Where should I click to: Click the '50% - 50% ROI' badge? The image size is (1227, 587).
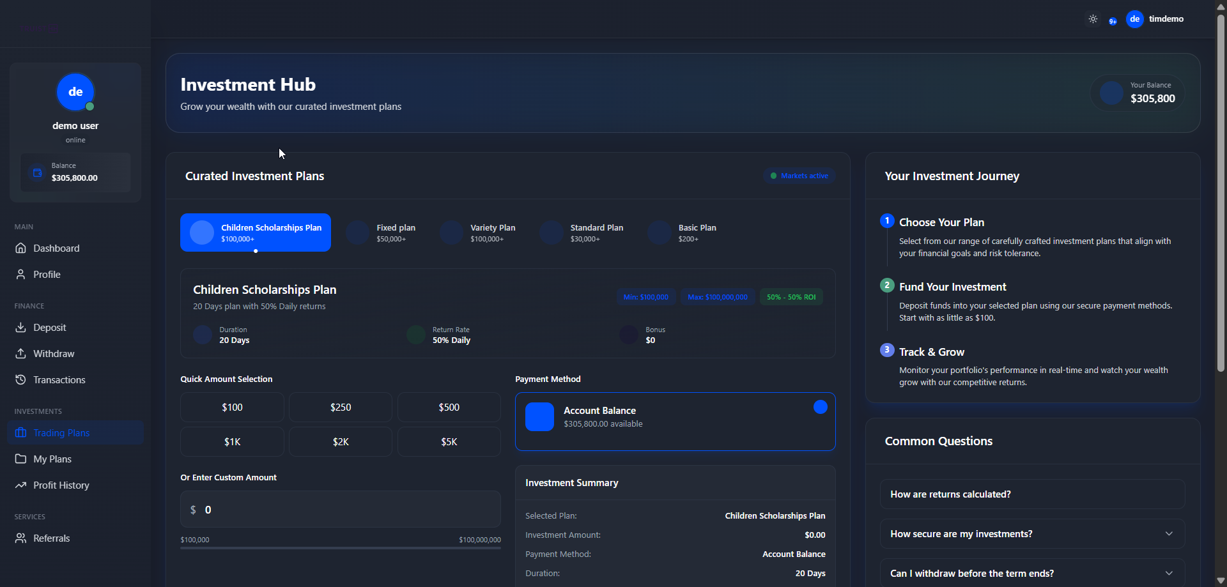click(x=791, y=297)
